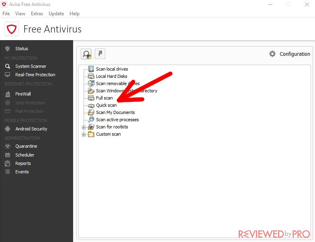Select Scan active processes profile
315x242 pixels.
(117, 120)
